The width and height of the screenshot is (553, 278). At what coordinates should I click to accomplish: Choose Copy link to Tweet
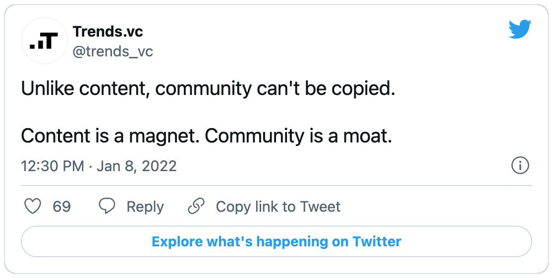tap(278, 207)
